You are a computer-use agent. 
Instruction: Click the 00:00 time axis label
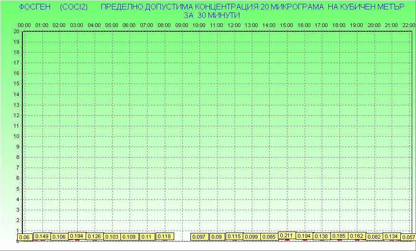click(24, 25)
